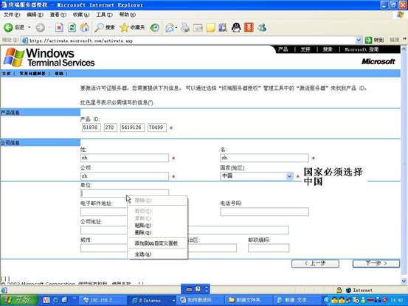Click the Mail envelope toolbar icon
This screenshot has height=306, width=408.
[x=170, y=27]
